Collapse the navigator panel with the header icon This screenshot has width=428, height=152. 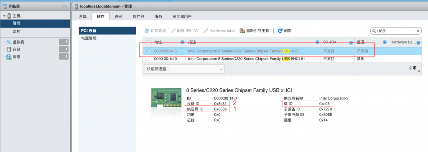65,6
